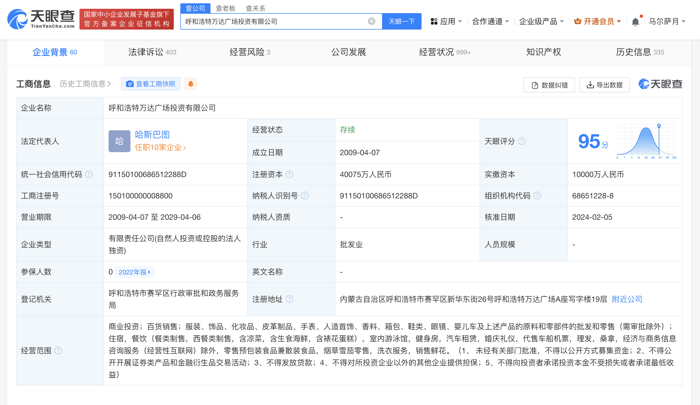The image size is (700, 405).
Task: Click help icon beside 经营范围
Action: [x=58, y=350]
